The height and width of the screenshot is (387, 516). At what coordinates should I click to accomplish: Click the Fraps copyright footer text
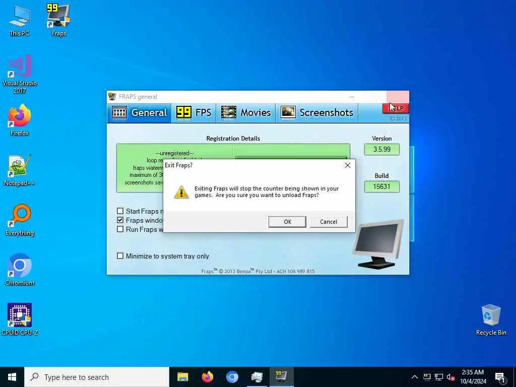point(257,271)
